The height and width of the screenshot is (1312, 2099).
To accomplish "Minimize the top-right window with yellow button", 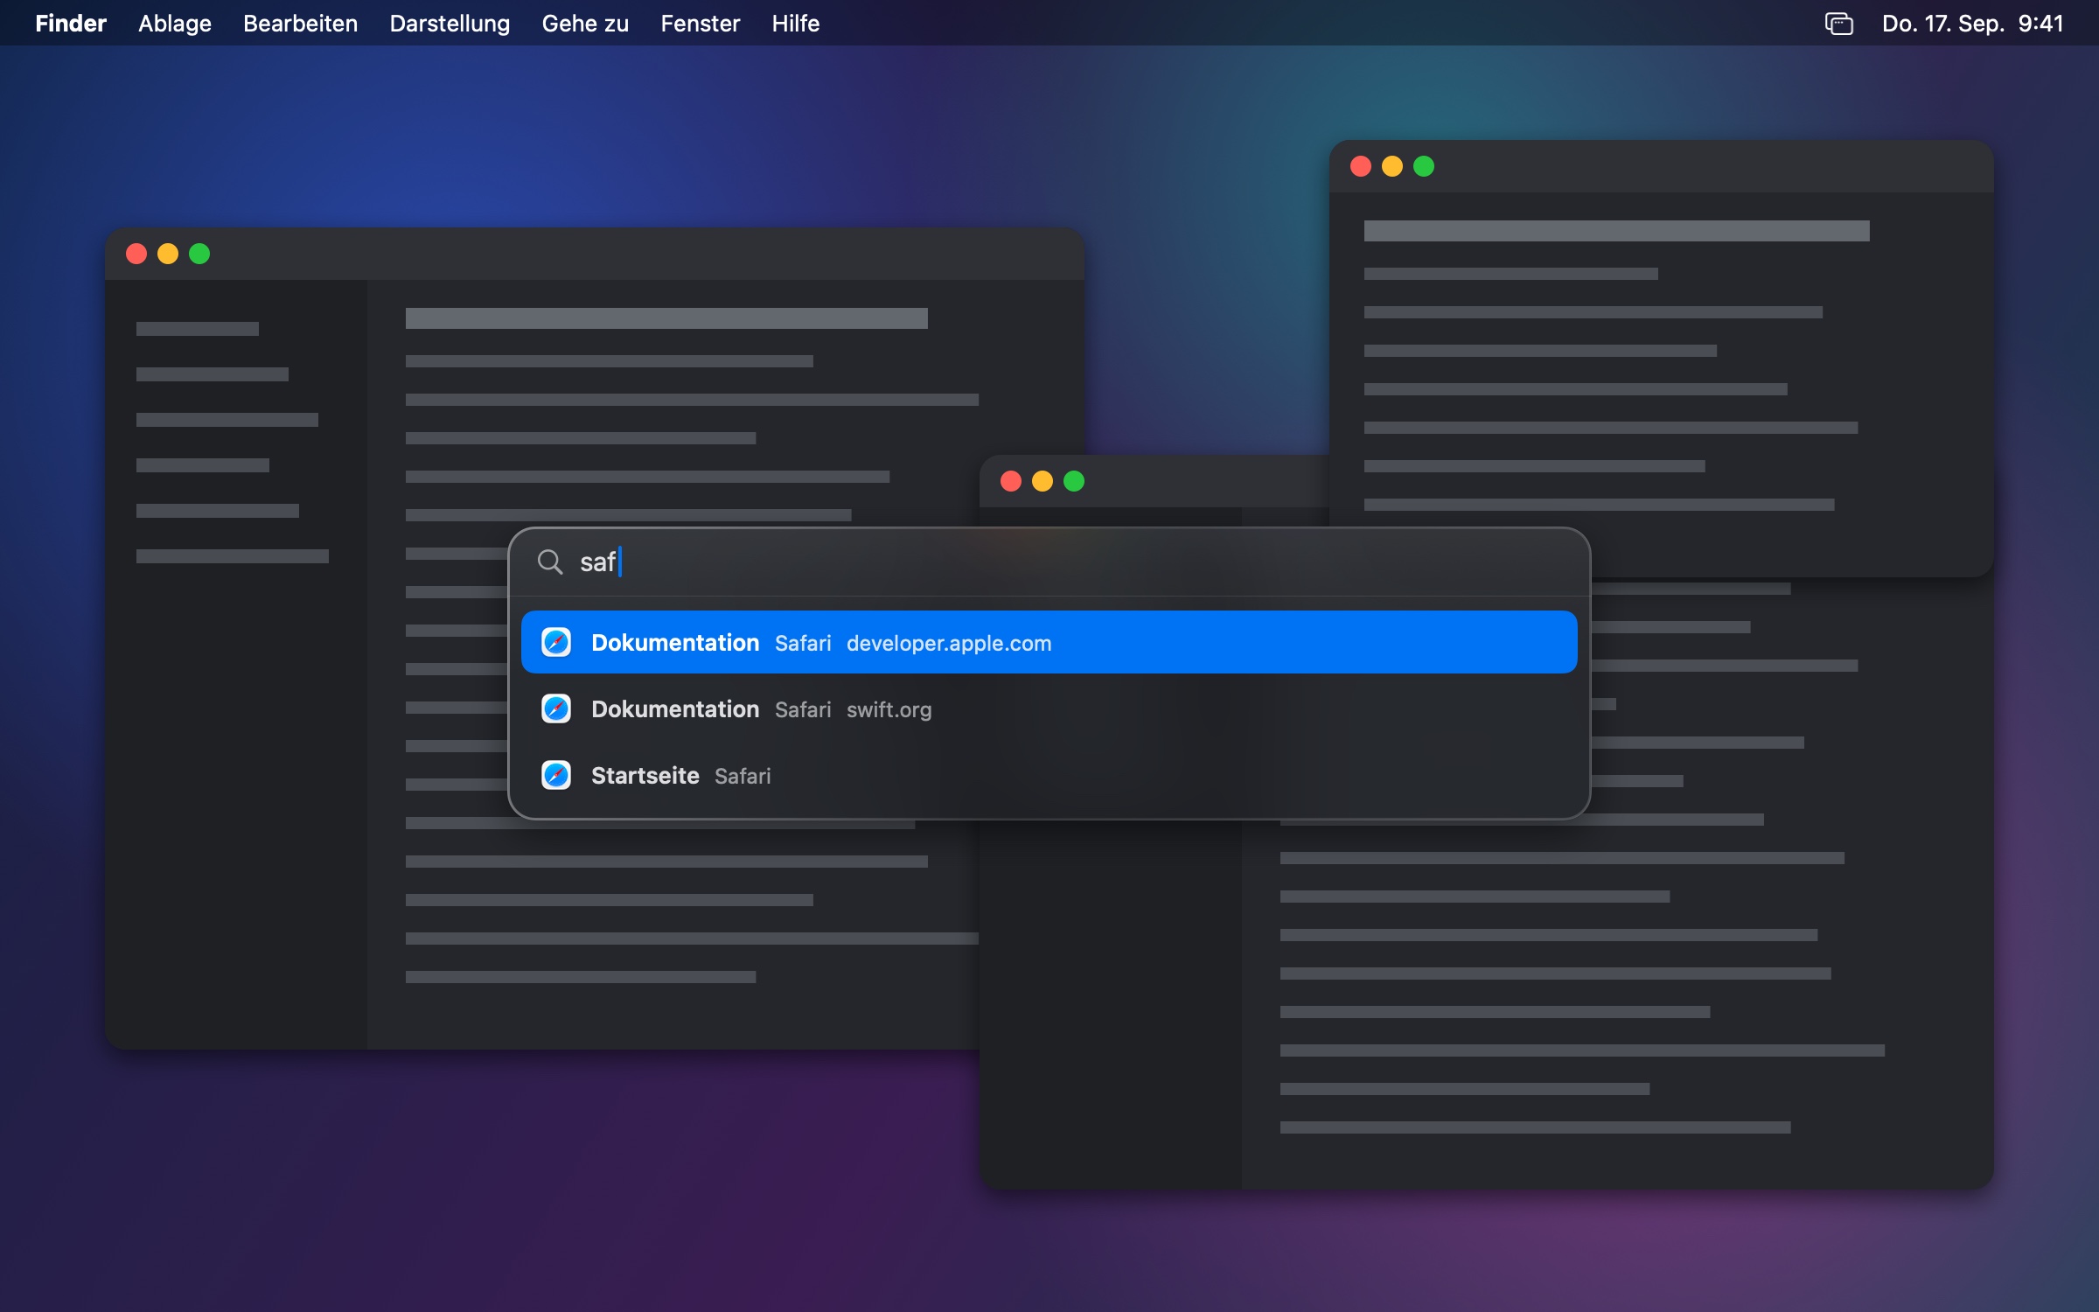I will tap(1392, 166).
